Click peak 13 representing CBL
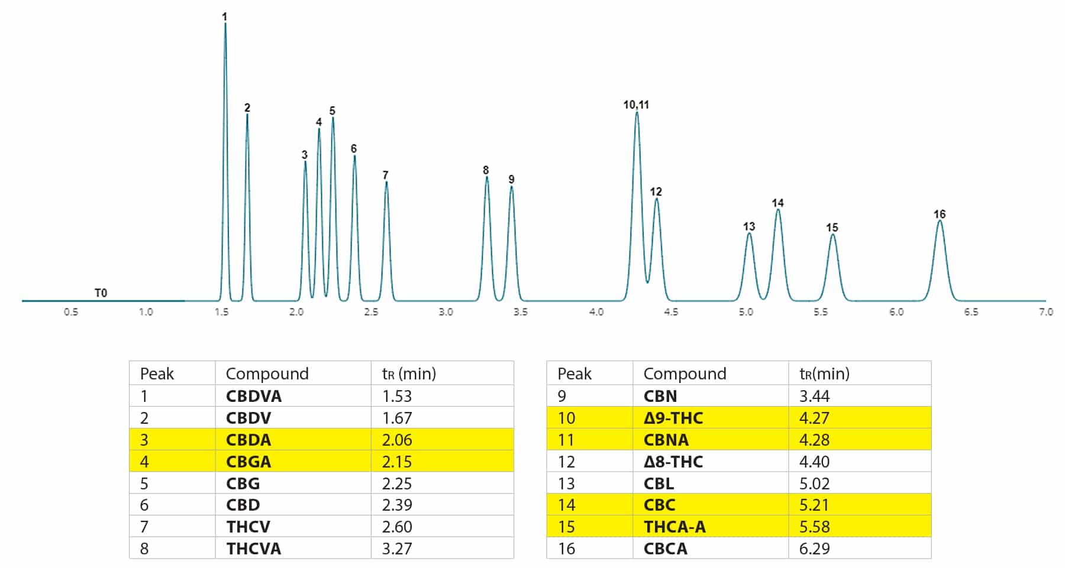The image size is (1065, 568). pyautogui.click(x=750, y=236)
